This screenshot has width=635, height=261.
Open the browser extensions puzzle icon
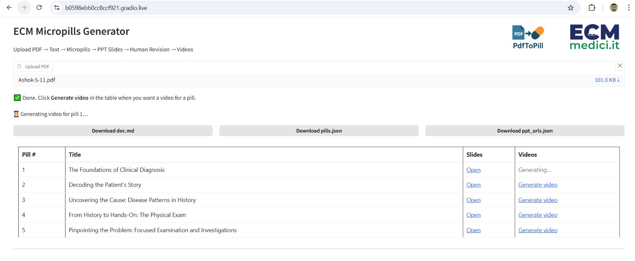tap(592, 8)
